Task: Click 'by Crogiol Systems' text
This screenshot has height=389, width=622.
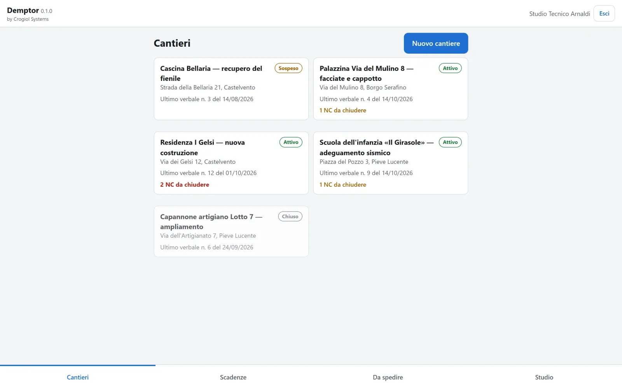Action: pos(28,19)
